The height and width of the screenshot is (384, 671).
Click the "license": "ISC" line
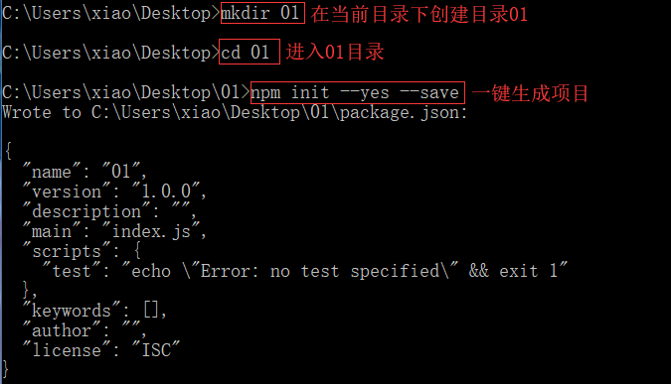click(101, 350)
